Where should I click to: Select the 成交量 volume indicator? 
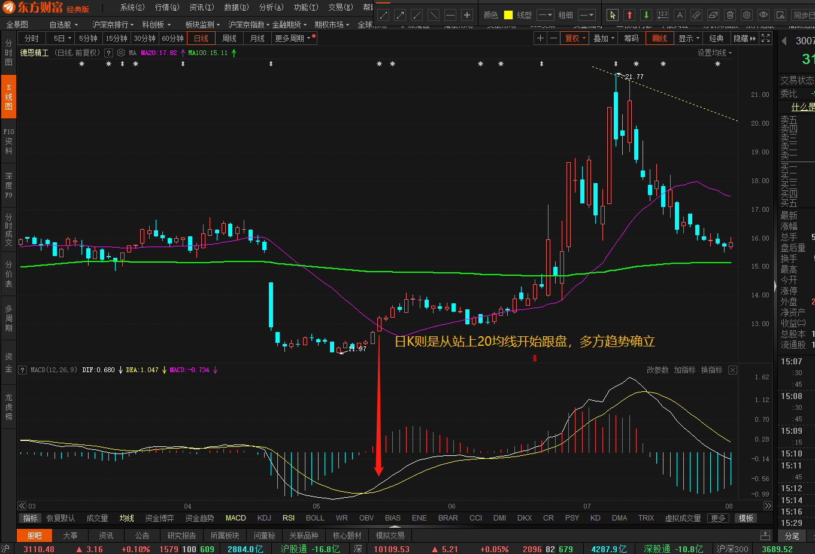tap(97, 518)
